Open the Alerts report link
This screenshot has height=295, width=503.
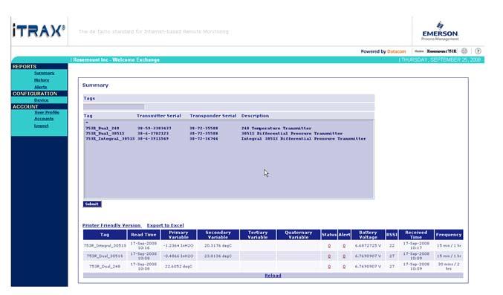(x=41, y=87)
